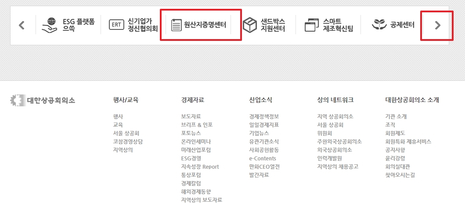The width and height of the screenshot is (465, 203).
Task: Go to 교육 footer link
Action: (x=118, y=125)
